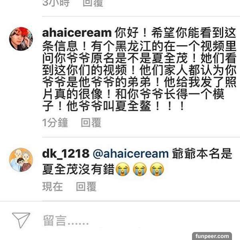
Task: Tap the name 夏全鳌 ending the long comment
Action: [x=133, y=106]
